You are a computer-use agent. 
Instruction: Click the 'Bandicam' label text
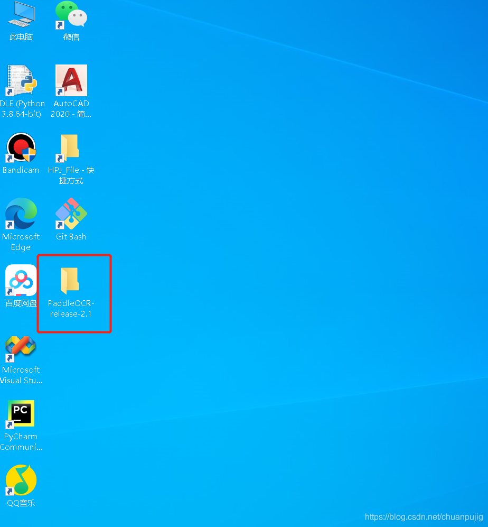21,170
